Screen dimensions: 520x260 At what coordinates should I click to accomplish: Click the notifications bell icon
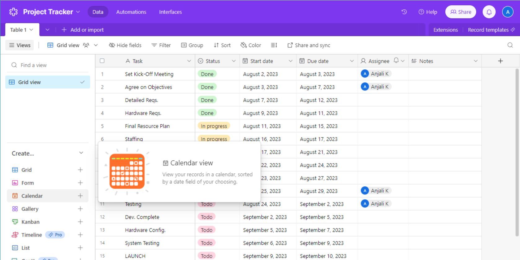[x=489, y=12]
